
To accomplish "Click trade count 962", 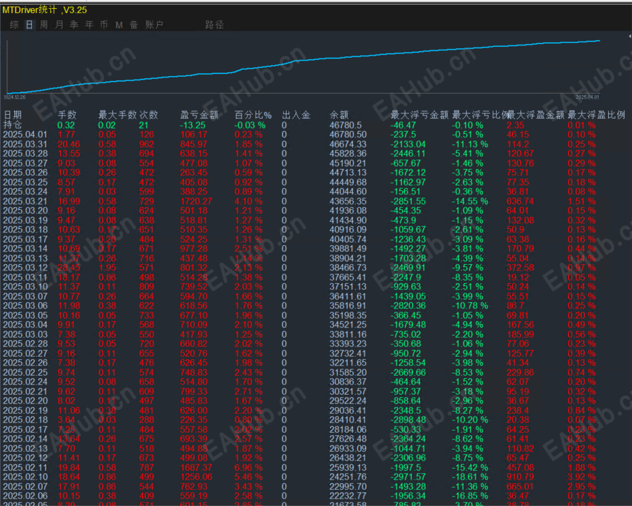I will click(147, 144).
